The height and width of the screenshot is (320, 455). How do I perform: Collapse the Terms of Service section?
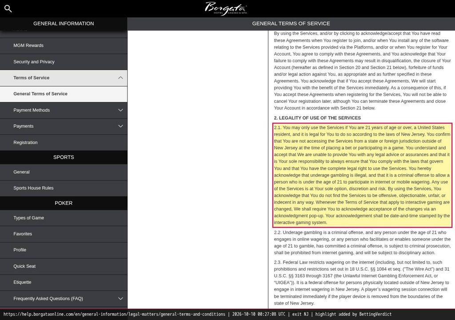pyautogui.click(x=120, y=78)
